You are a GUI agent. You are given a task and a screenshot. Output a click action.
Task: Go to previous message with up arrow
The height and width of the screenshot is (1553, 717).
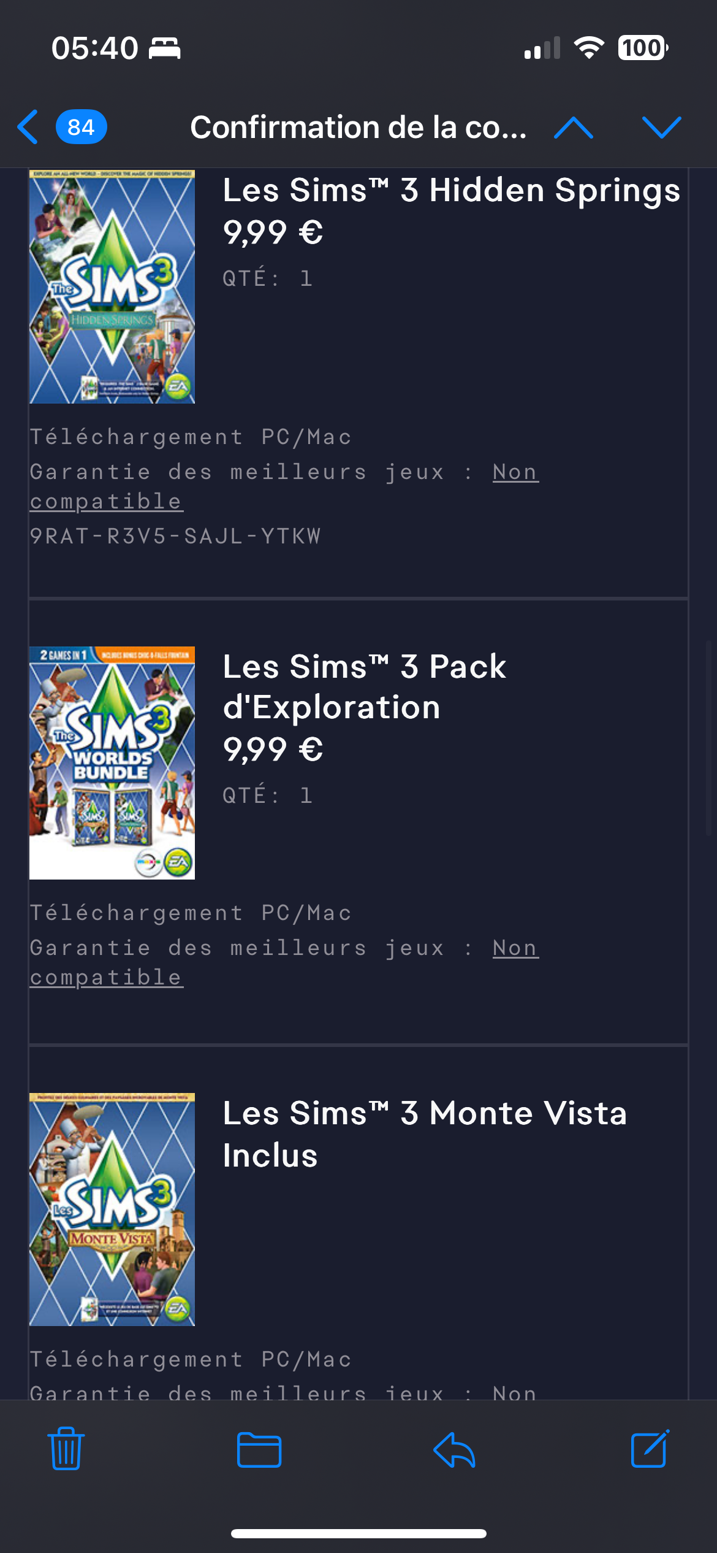tap(573, 128)
